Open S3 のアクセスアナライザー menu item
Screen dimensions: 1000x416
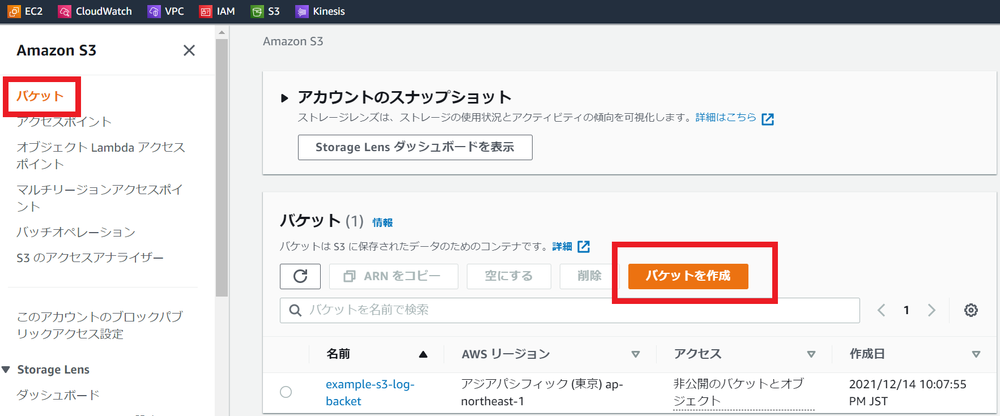(90, 258)
